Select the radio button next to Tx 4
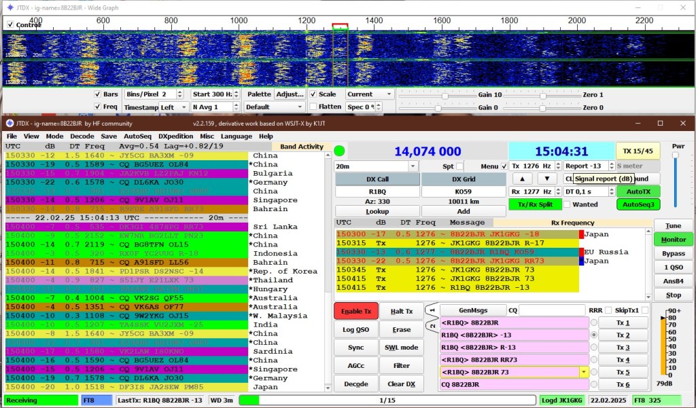This screenshot has height=408, width=696. click(594, 360)
